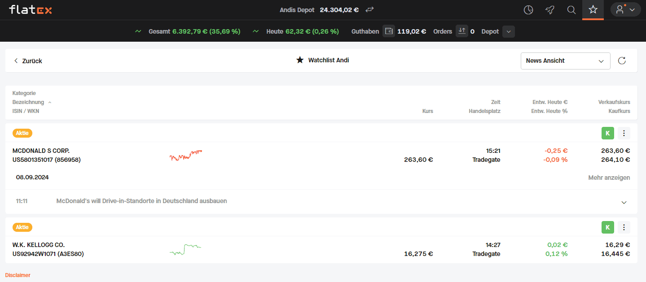646x282 pixels.
Task: Click the Gesamt value 6.392,79 € (35,69 %)
Action: point(207,31)
